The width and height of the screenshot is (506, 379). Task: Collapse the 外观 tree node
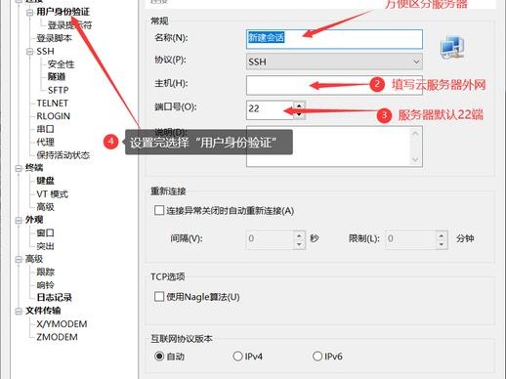tap(19, 221)
